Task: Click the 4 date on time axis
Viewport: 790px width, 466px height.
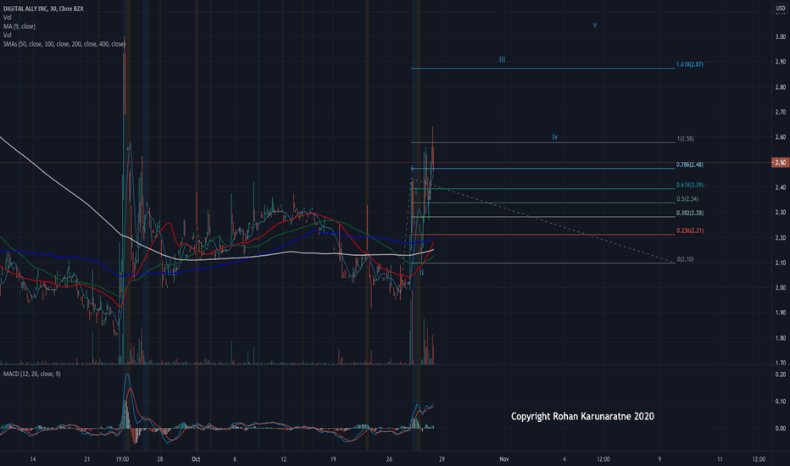Action: 565,459
